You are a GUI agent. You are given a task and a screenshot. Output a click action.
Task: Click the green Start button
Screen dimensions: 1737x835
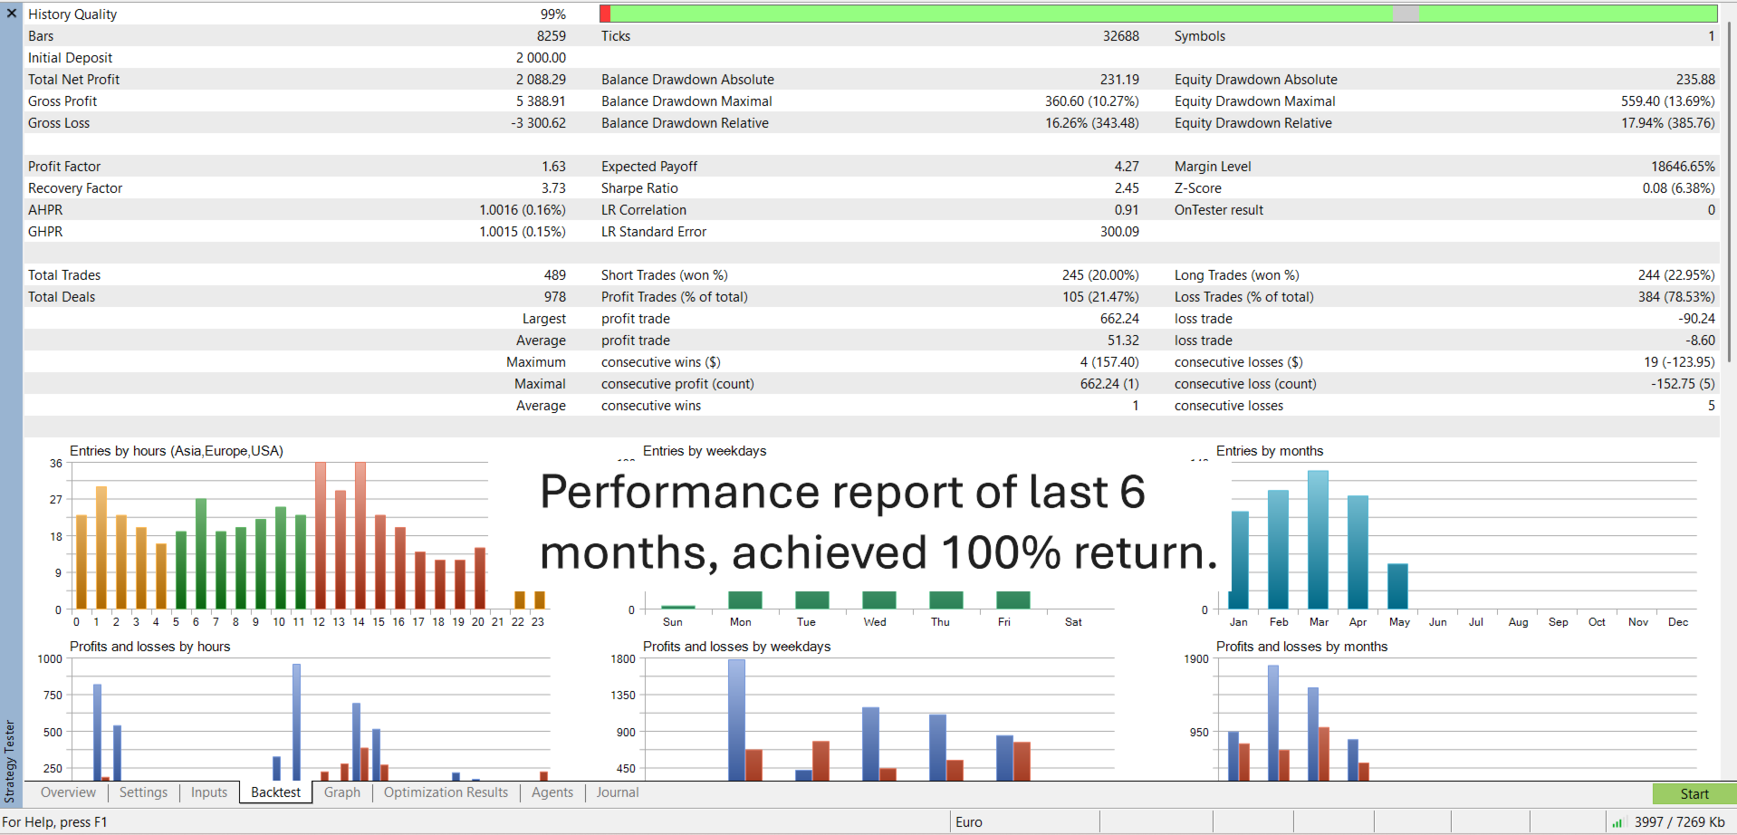pos(1694,794)
